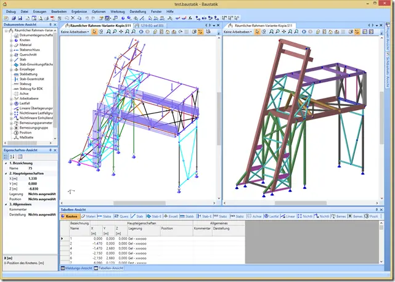Switch to the 1219-EG-asf.S03 document tab
Viewport: 395px width, 282px height.
coord(149,25)
